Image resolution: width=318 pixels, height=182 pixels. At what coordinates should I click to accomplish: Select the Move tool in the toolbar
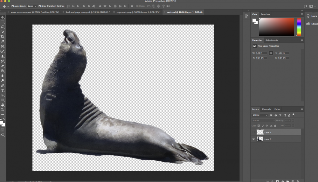coord(3,17)
